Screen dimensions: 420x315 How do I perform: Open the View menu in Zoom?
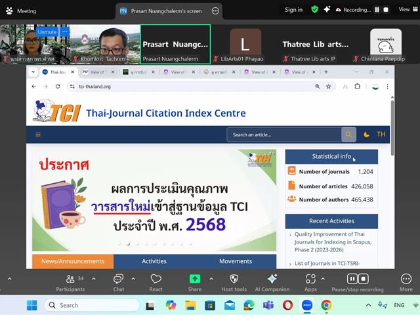coord(408,9)
